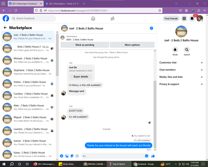Open Firefox account icon in toolbar
The height and width of the screenshot is (167, 208).
click(x=186, y=10)
